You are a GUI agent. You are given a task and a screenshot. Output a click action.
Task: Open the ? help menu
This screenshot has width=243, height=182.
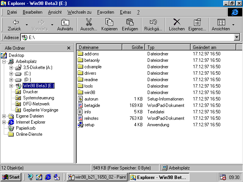pos(138,12)
